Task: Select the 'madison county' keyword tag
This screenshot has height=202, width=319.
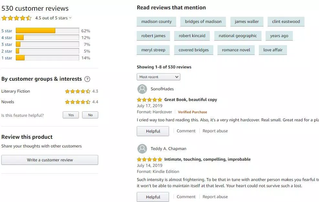Action: 156,22
